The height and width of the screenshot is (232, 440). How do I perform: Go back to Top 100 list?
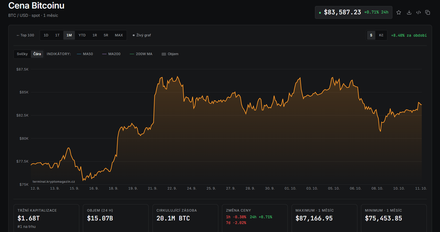click(x=25, y=35)
